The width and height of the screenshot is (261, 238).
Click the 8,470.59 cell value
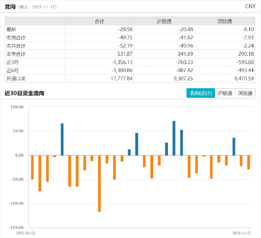click(244, 79)
